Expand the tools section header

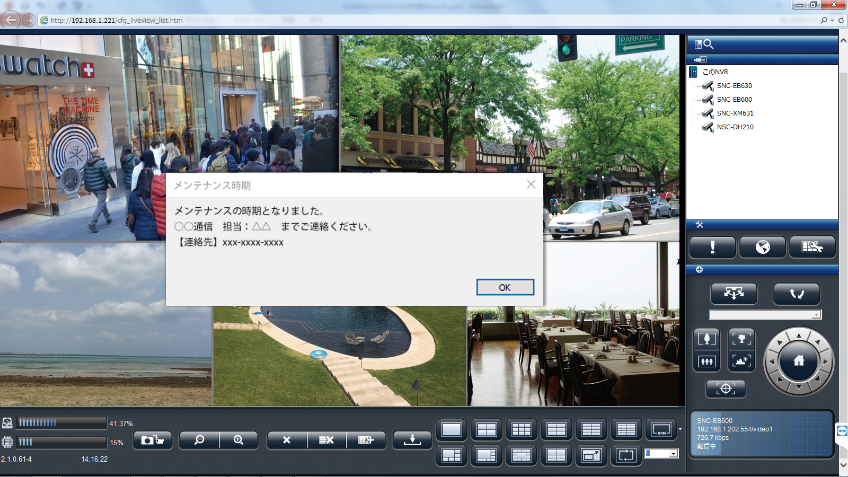(762, 225)
